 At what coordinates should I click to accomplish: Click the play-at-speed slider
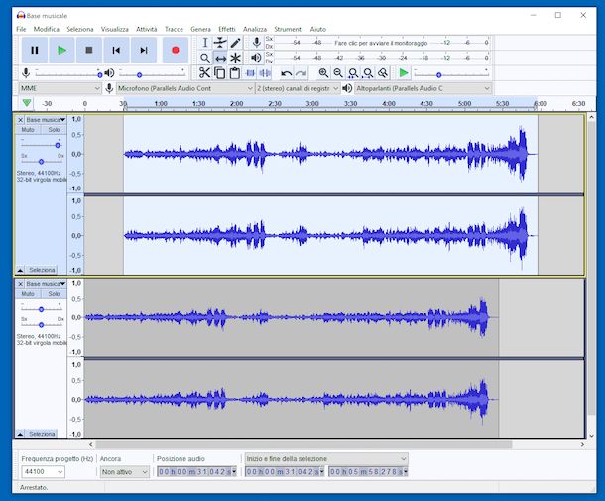tap(450, 74)
